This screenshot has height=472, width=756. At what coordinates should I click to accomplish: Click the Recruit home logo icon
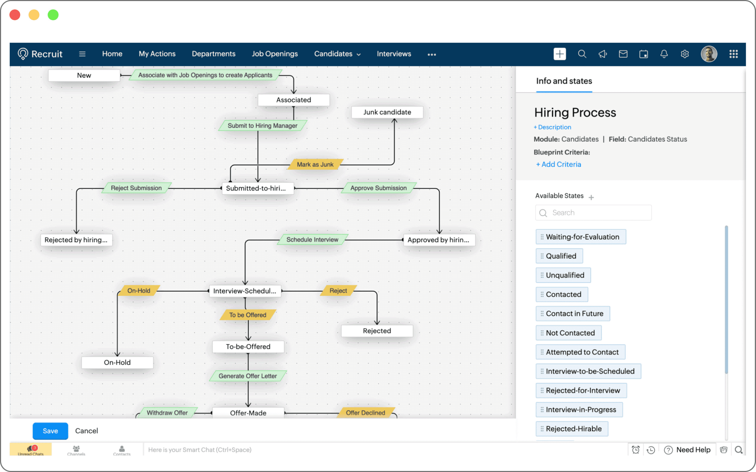click(22, 53)
